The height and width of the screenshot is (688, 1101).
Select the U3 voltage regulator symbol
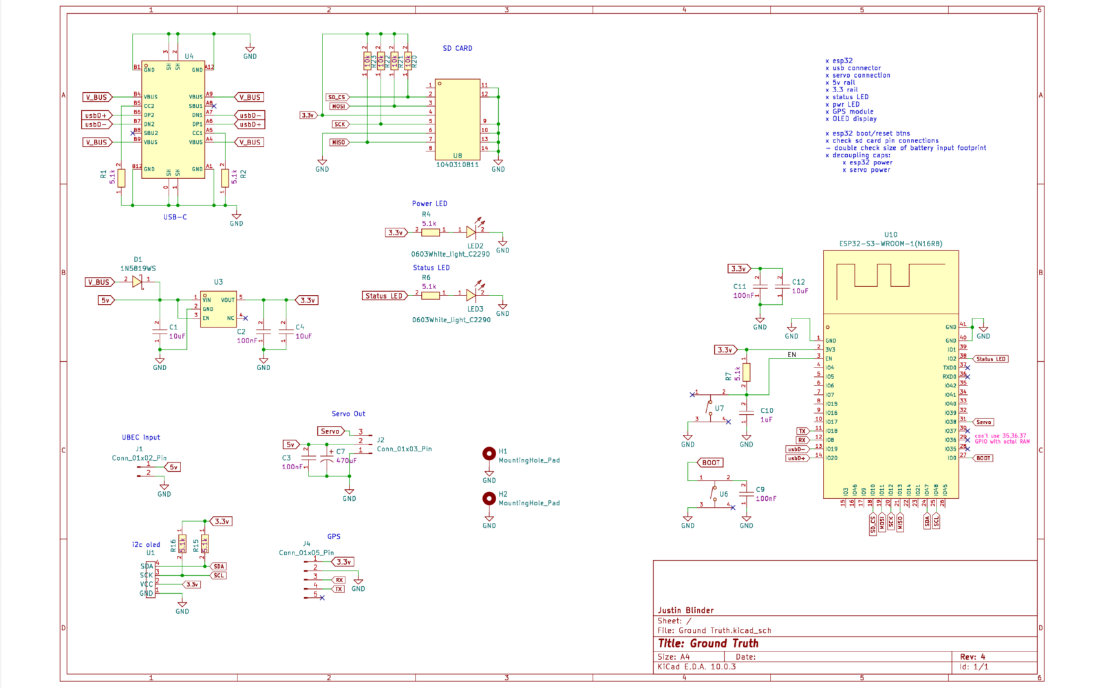click(218, 308)
